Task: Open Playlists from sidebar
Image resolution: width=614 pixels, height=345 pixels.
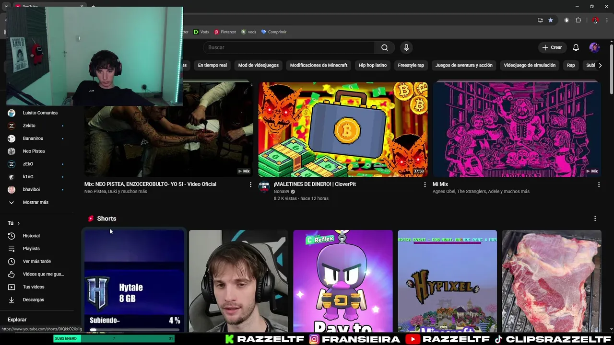Action: coord(37,249)
